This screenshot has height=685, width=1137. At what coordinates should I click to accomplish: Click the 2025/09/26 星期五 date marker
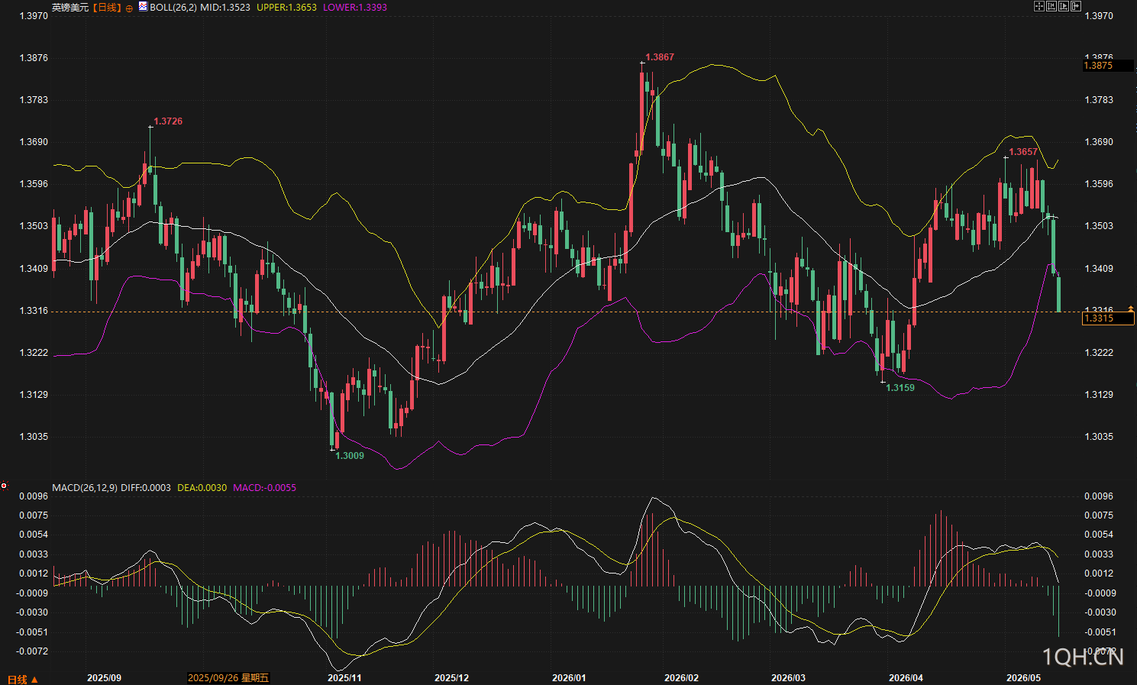[228, 677]
